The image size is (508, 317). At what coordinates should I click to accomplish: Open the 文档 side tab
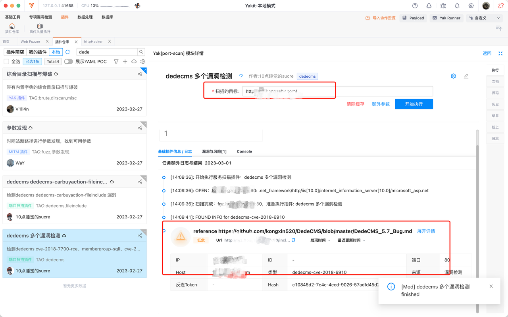[x=495, y=81]
